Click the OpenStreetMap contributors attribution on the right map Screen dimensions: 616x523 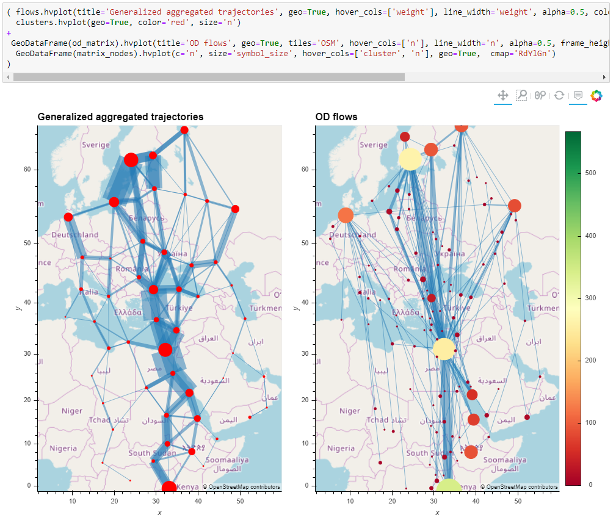pyautogui.click(x=518, y=487)
